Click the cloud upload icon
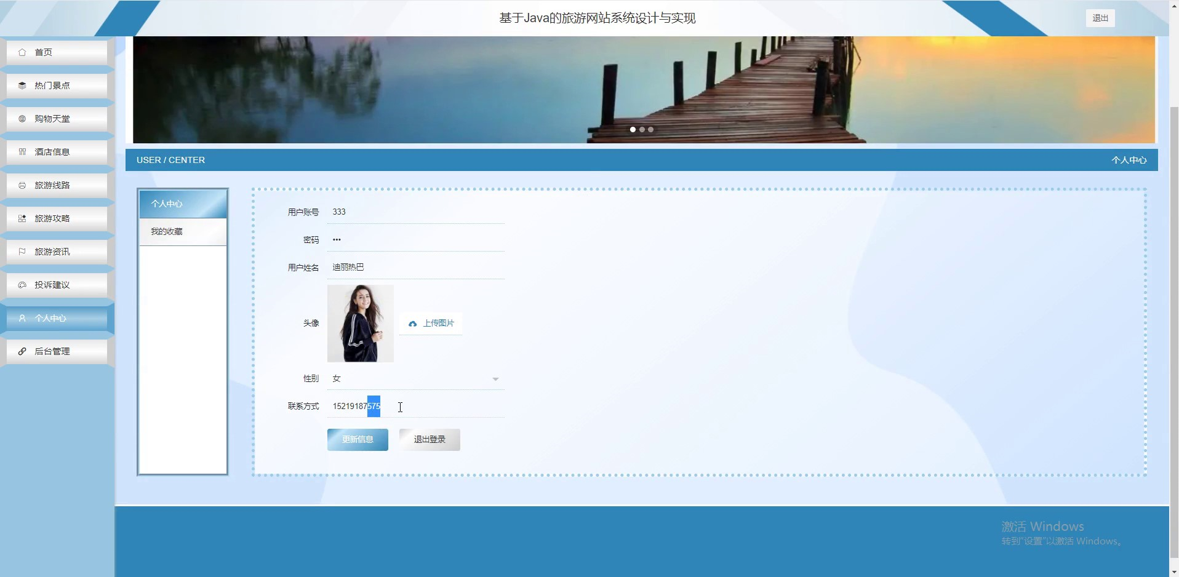 pos(412,324)
